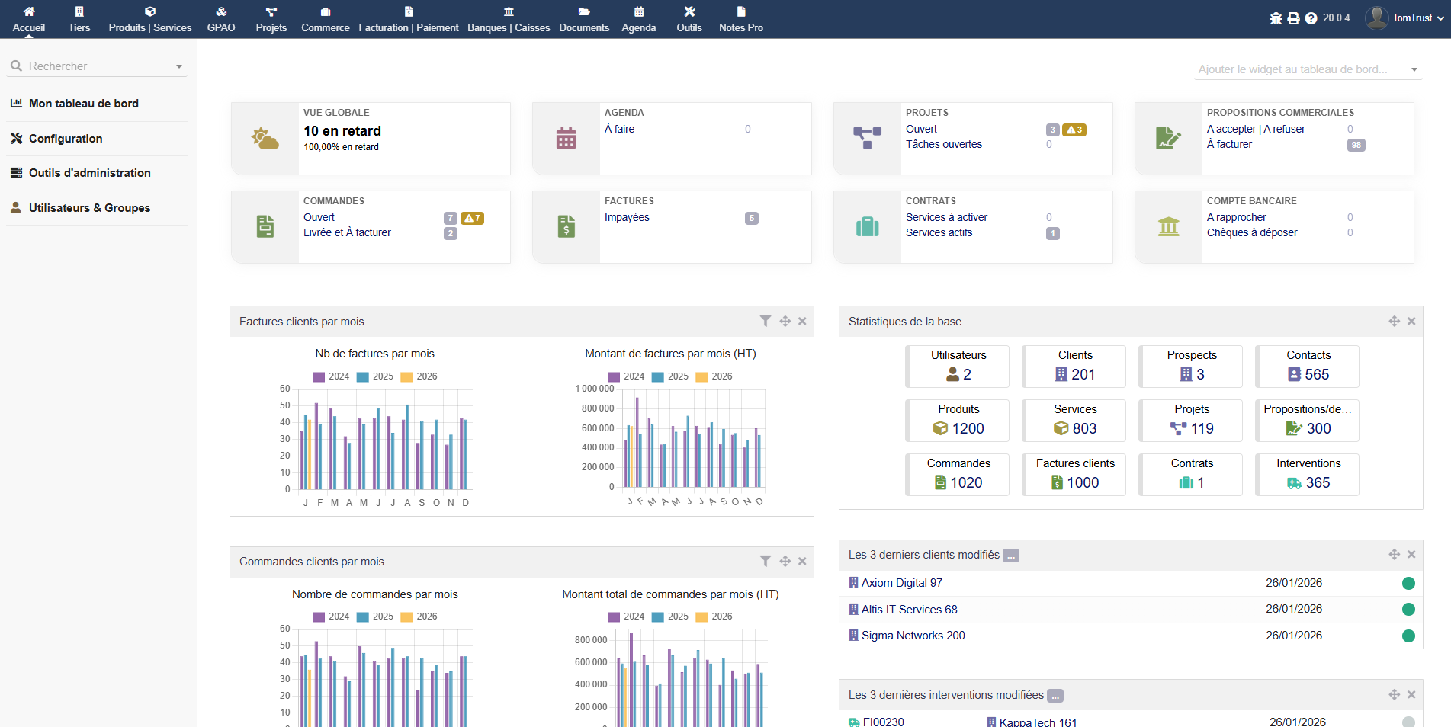
Task: Open the Axiom Digital 97 client link
Action: (902, 582)
